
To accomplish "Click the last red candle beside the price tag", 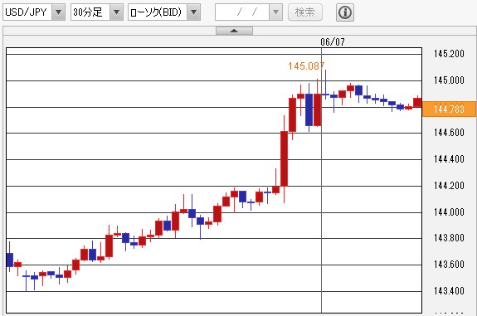I will pyautogui.click(x=417, y=103).
